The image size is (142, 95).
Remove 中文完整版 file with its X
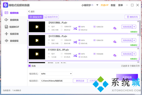click(x=138, y=35)
